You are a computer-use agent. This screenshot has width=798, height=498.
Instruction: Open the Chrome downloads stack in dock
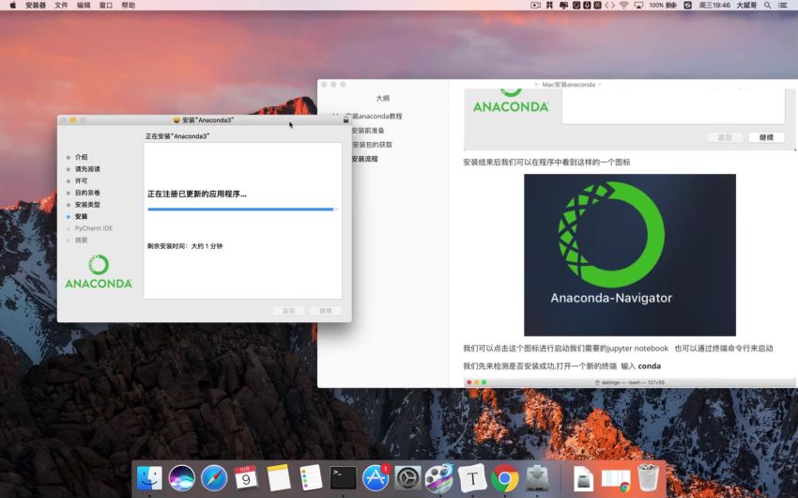click(x=616, y=480)
